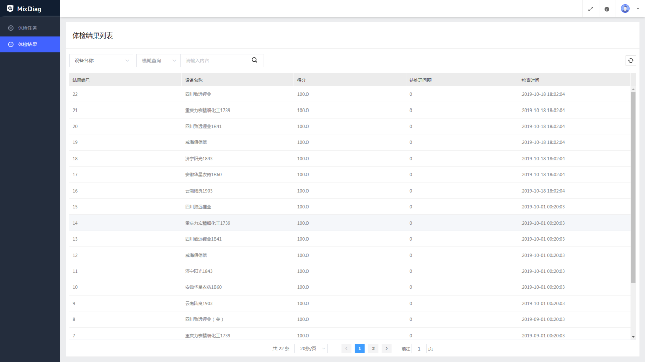Open 体检任务 in the sidebar

[x=27, y=28]
